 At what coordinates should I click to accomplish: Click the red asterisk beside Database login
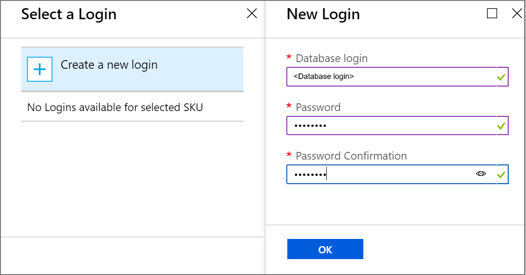coord(289,58)
